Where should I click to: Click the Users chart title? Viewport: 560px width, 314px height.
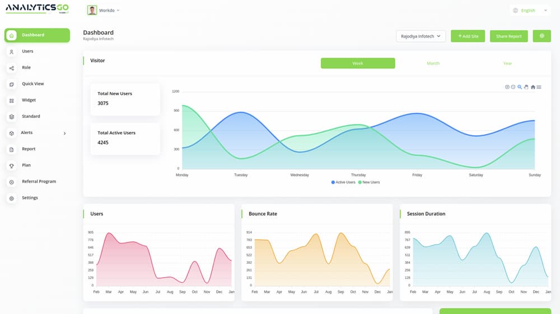pyautogui.click(x=97, y=214)
